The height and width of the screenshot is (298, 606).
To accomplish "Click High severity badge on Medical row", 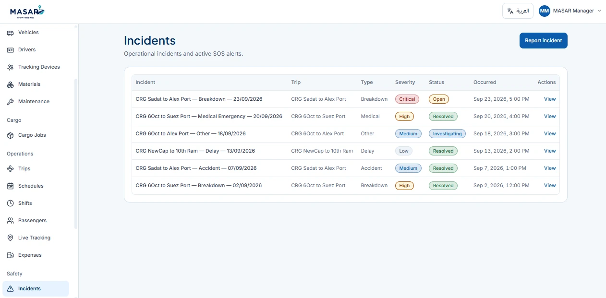I will pos(404,117).
